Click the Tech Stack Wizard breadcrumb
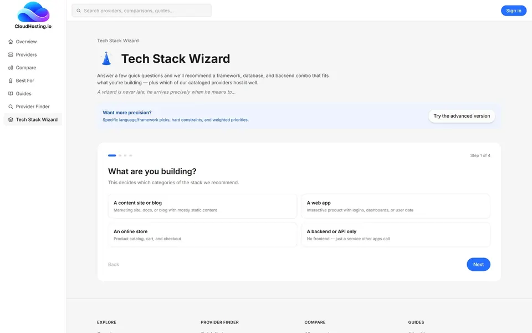532x333 pixels. (x=117, y=41)
